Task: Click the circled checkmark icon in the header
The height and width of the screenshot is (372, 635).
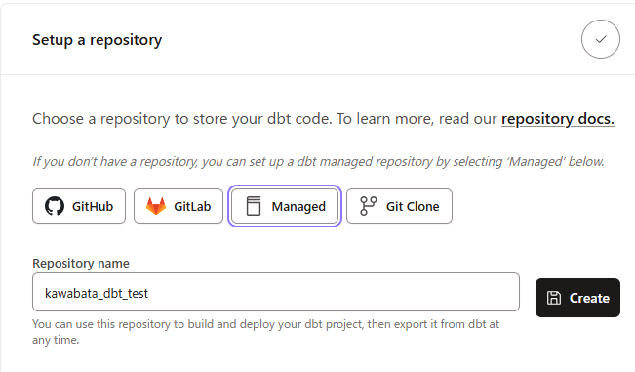Action: click(x=601, y=39)
